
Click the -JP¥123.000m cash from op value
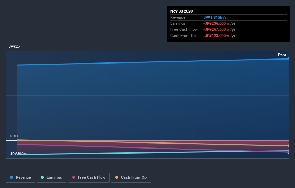(x=216, y=36)
